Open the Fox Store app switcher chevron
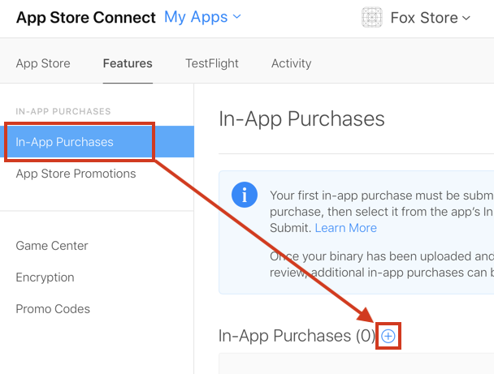This screenshot has height=374, width=494. 466,18
